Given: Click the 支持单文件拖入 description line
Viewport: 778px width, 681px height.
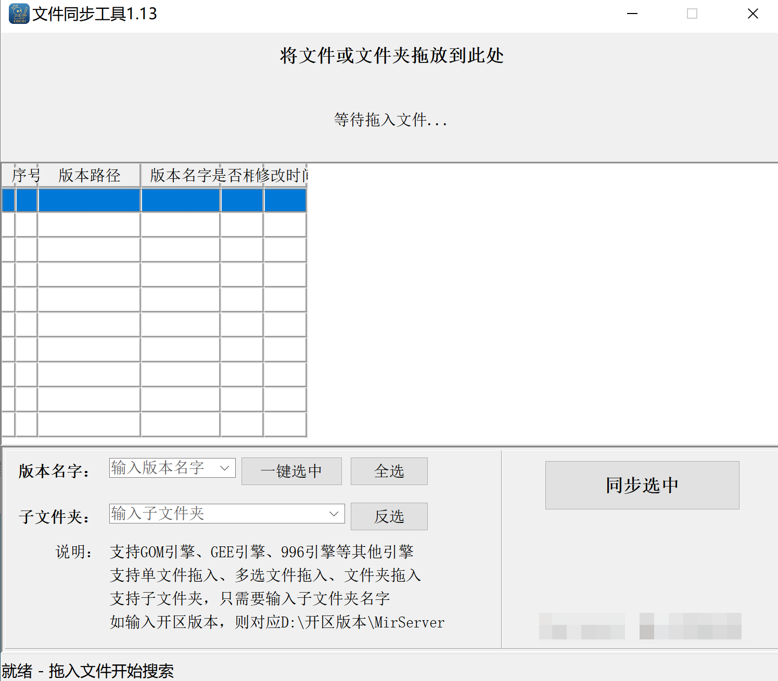Looking at the screenshot, I should click(x=265, y=575).
